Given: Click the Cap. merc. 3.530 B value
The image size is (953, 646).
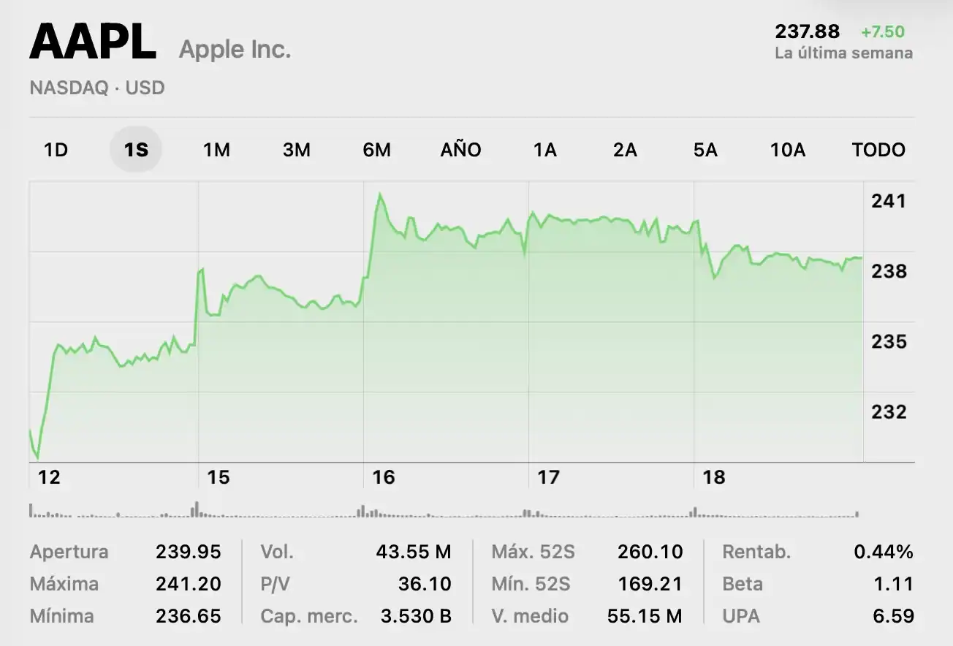Looking at the screenshot, I should click(416, 616).
